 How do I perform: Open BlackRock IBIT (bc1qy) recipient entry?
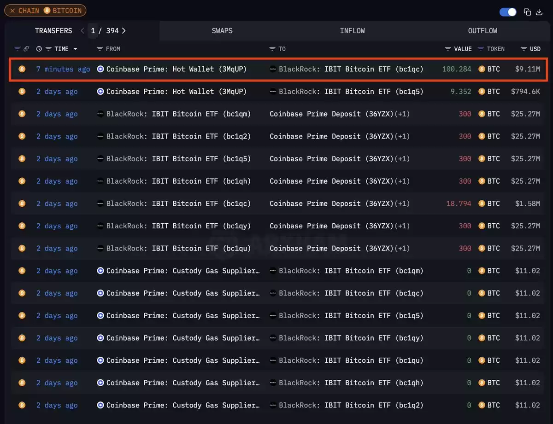pos(351,338)
